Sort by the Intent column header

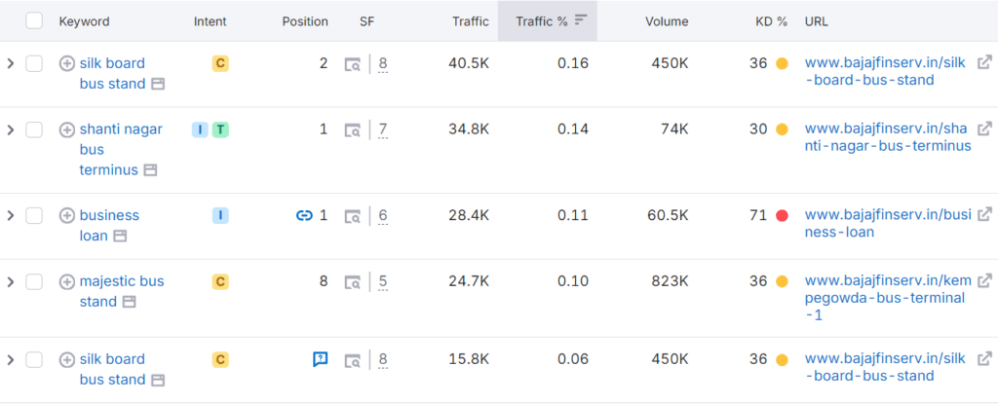click(211, 21)
